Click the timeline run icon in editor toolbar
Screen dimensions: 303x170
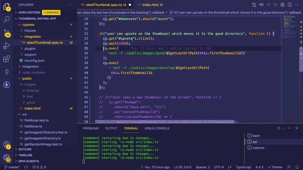tap(283, 5)
